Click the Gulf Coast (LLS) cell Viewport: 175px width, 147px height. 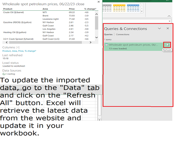[x=51, y=39]
